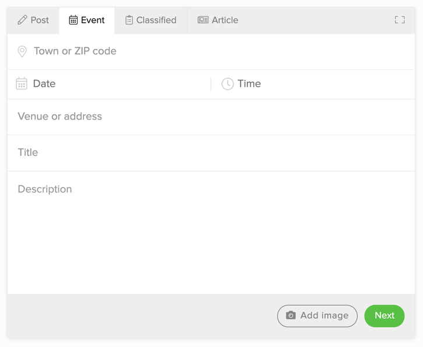
Task: Click inside the Description text area
Action: click(210, 233)
